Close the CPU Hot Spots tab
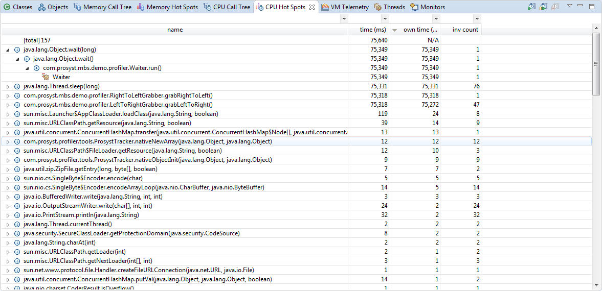Viewport: 602px width, 291px height. coord(312,7)
